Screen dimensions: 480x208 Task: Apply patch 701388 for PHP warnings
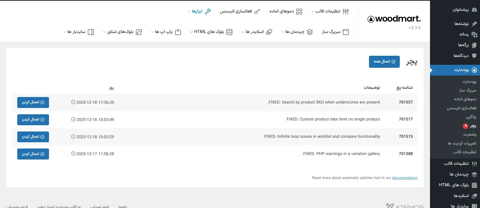pyautogui.click(x=33, y=154)
